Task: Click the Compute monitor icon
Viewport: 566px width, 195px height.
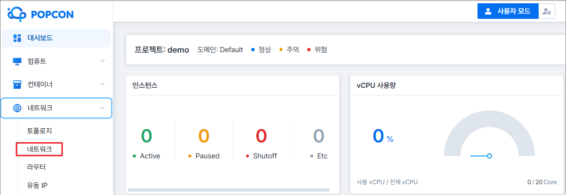Action: point(17,61)
